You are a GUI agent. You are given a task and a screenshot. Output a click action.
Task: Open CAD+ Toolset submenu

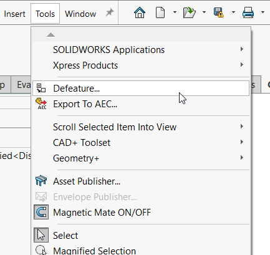pos(141,143)
